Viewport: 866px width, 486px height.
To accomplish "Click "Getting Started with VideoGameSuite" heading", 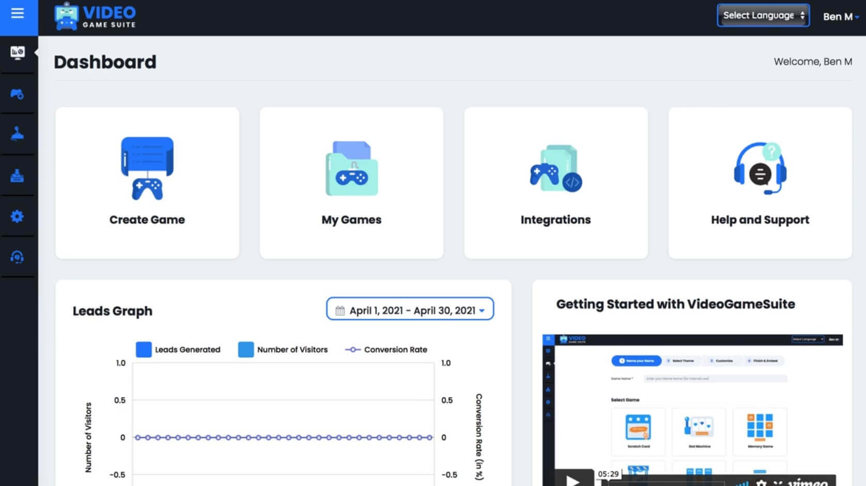I will 675,304.
